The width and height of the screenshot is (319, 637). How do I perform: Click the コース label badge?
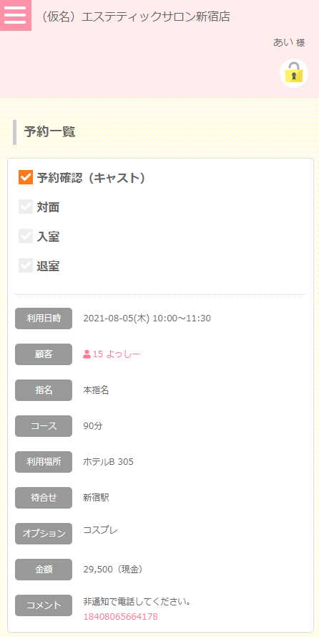[x=44, y=426]
